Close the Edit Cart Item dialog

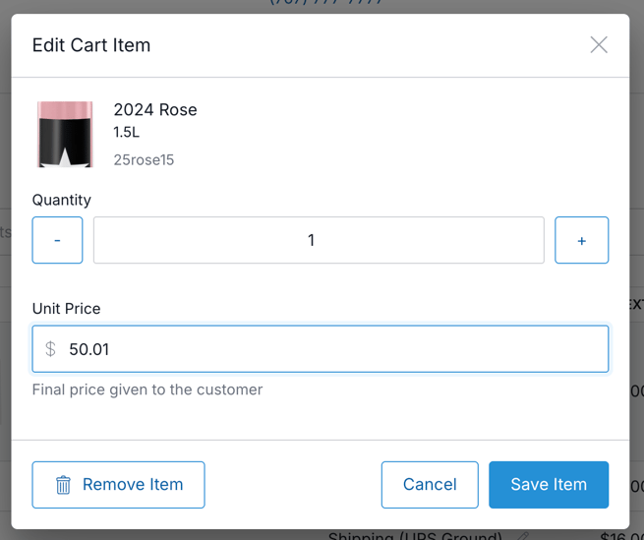(599, 45)
